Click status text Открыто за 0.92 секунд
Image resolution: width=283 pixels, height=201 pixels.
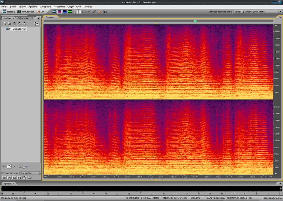coord(14,198)
